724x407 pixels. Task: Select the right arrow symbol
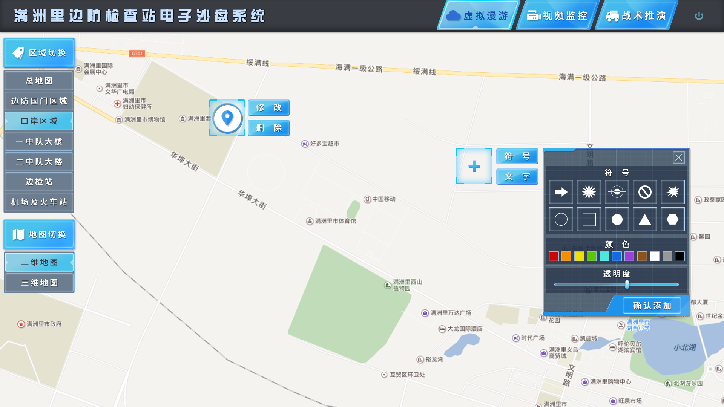click(x=561, y=192)
